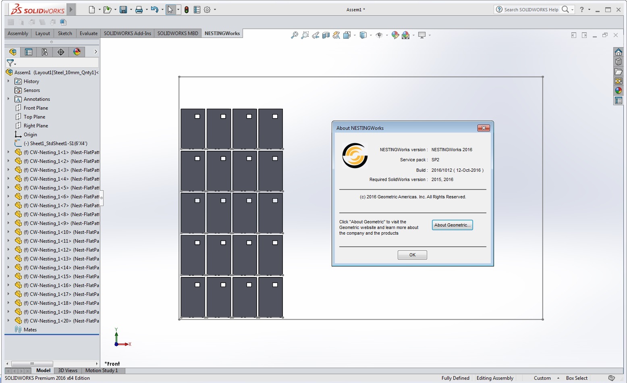Click the Undo arrow icon
627x383 pixels.
click(x=154, y=10)
